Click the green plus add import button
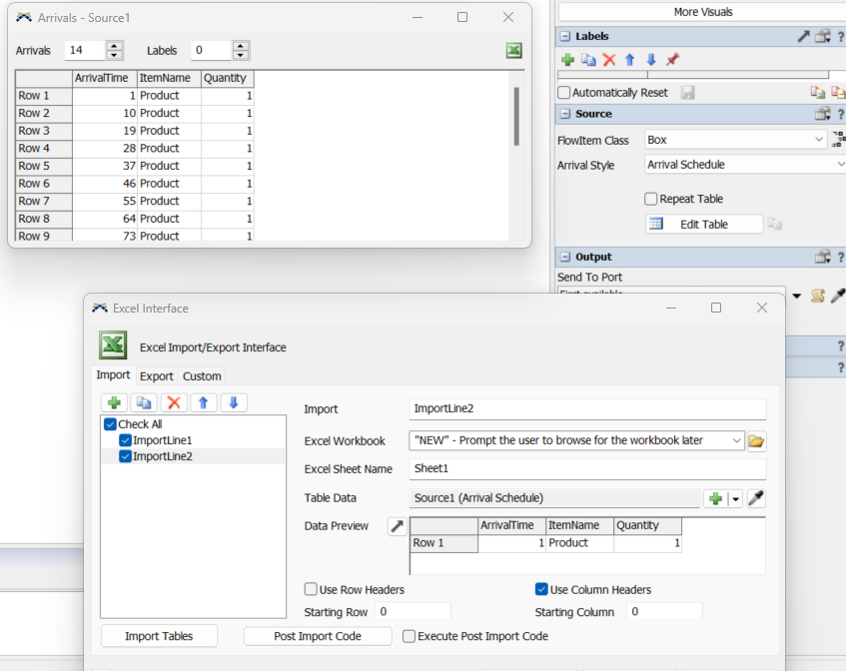 pos(115,402)
